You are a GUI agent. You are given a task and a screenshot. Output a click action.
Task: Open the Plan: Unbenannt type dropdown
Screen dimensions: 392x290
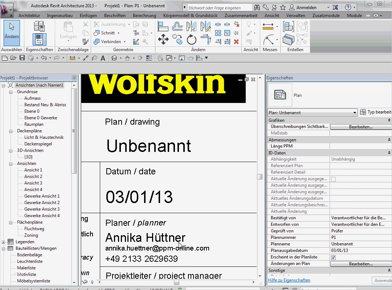354,113
